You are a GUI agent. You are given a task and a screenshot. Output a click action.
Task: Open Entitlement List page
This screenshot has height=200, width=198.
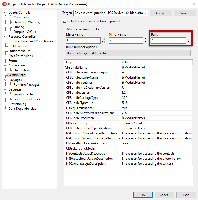coord(20,51)
